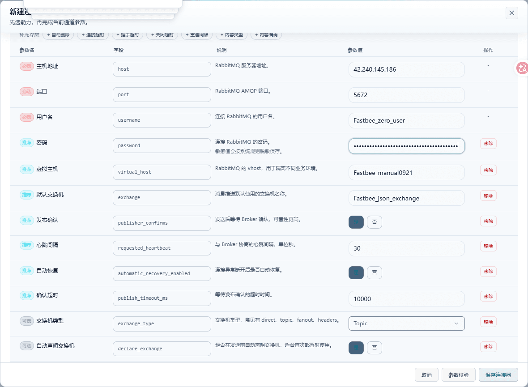Remove the 自动声明交换机 parameter row
Viewport: 528px width, 387px height.
(488, 347)
